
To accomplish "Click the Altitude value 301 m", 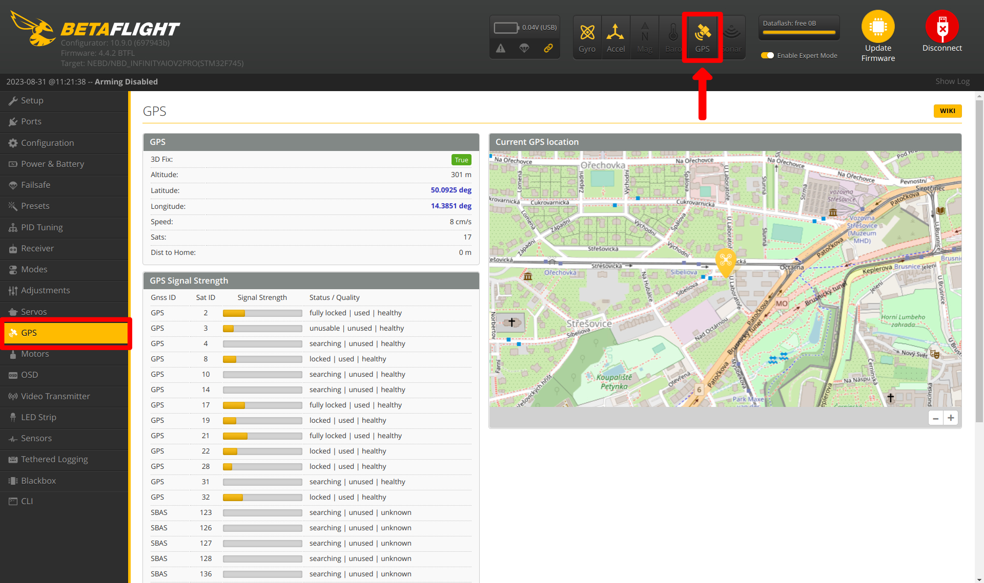I will pos(461,175).
